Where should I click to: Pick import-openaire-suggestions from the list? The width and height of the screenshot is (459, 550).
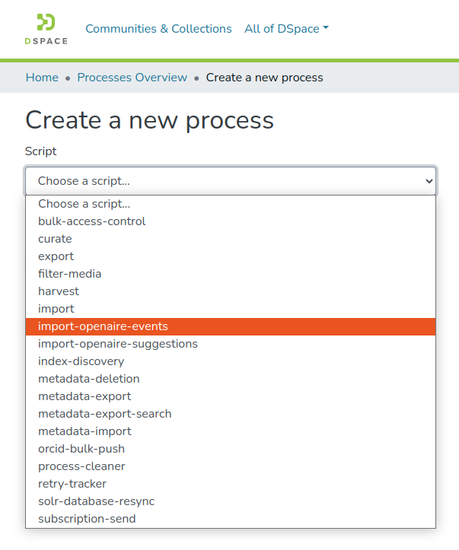[118, 344]
